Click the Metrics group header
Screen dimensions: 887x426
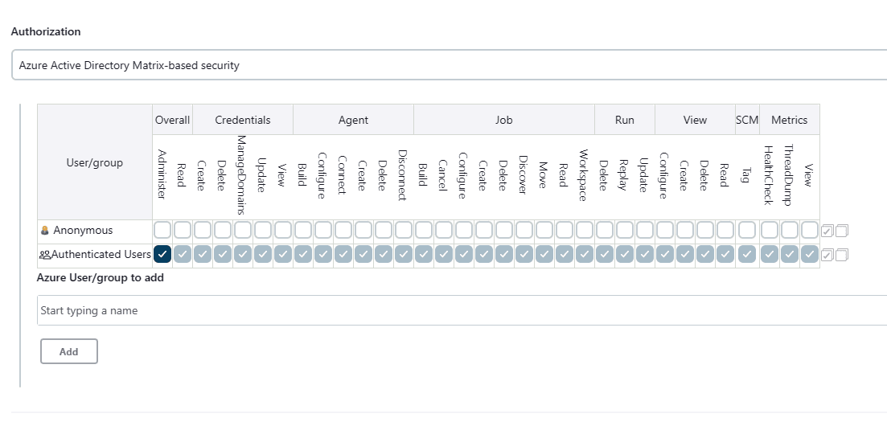(789, 120)
